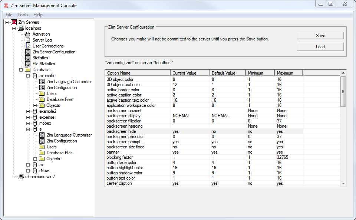Open the File menu
The image size is (356, 220).
coord(9,15)
